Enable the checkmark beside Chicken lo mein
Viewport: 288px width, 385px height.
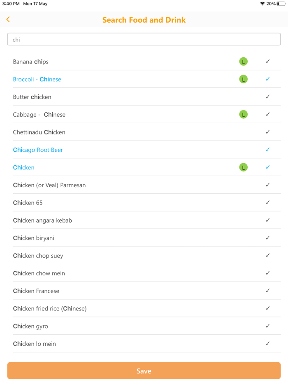coord(268,343)
